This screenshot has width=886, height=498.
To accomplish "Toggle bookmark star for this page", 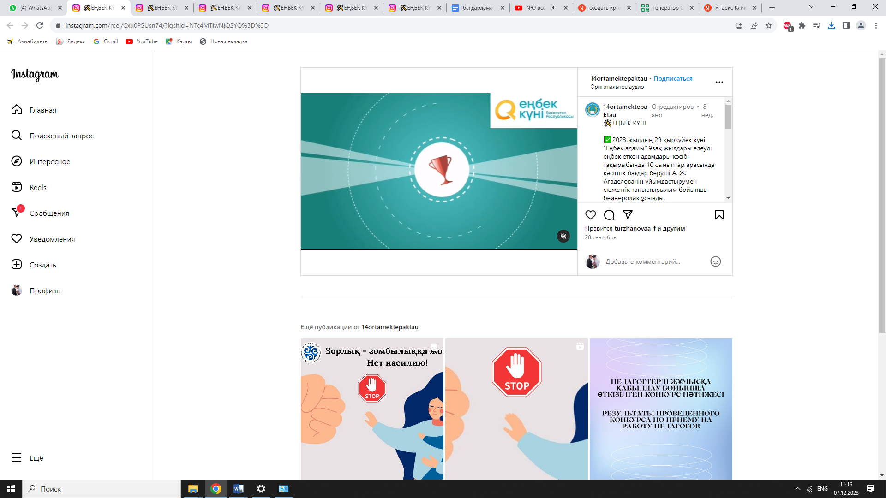I will (x=768, y=25).
